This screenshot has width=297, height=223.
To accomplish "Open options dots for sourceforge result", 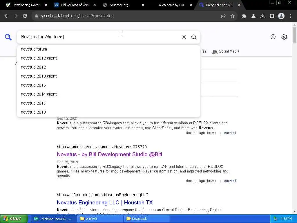I will pos(220,134).
